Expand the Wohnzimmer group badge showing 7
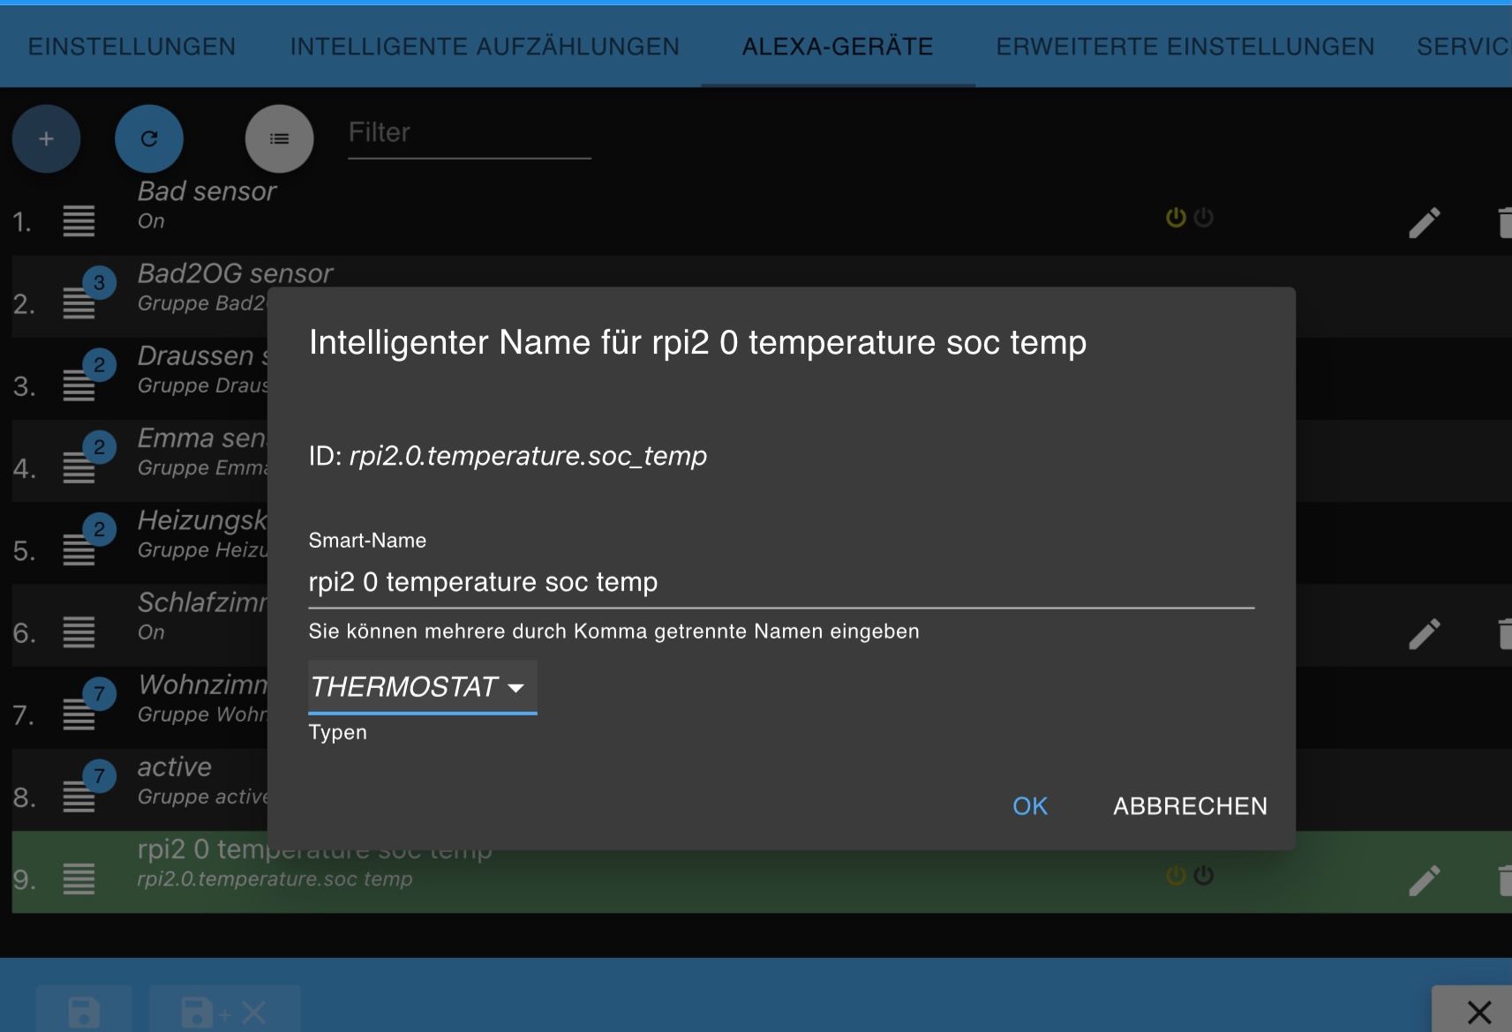The width and height of the screenshot is (1512, 1032). [x=99, y=694]
